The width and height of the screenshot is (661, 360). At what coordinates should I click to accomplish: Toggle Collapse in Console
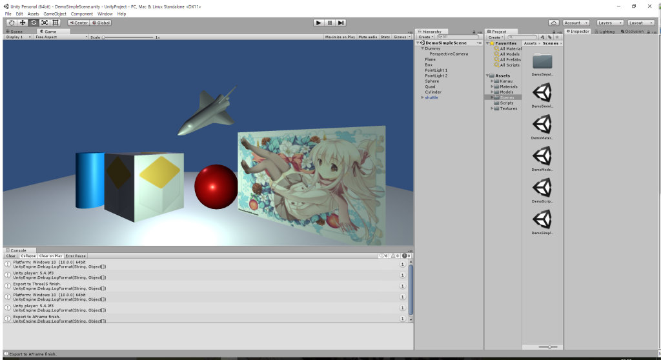coord(28,256)
